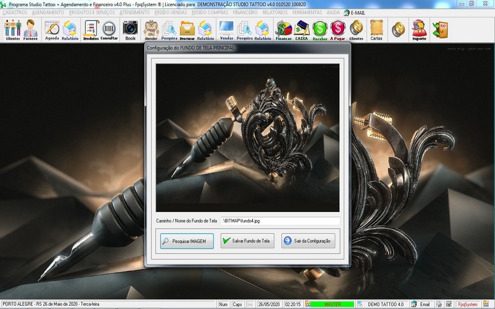Open the FERRAMENTAS menu

click(307, 12)
